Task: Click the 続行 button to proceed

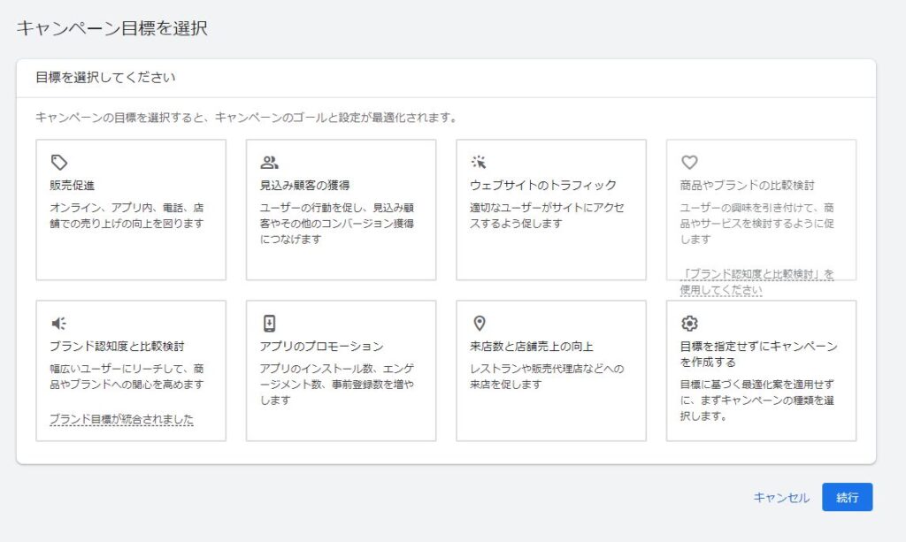Action: click(x=848, y=498)
